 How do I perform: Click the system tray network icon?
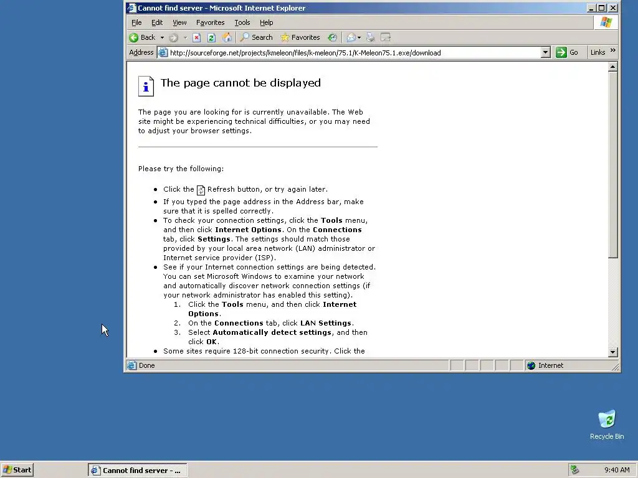(x=574, y=470)
